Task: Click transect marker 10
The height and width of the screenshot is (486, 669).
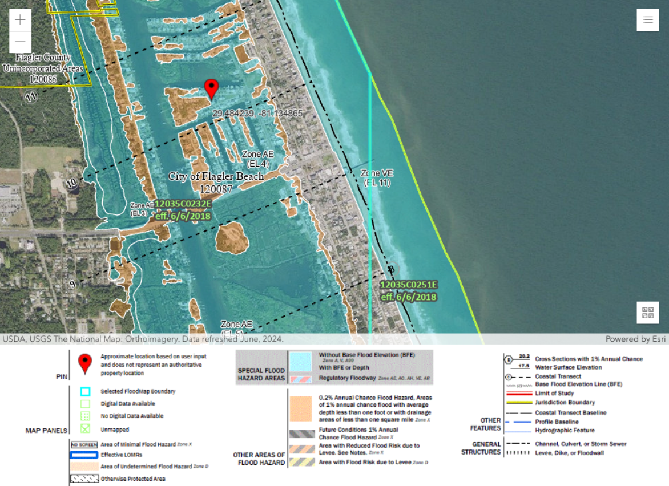Action: [71, 183]
